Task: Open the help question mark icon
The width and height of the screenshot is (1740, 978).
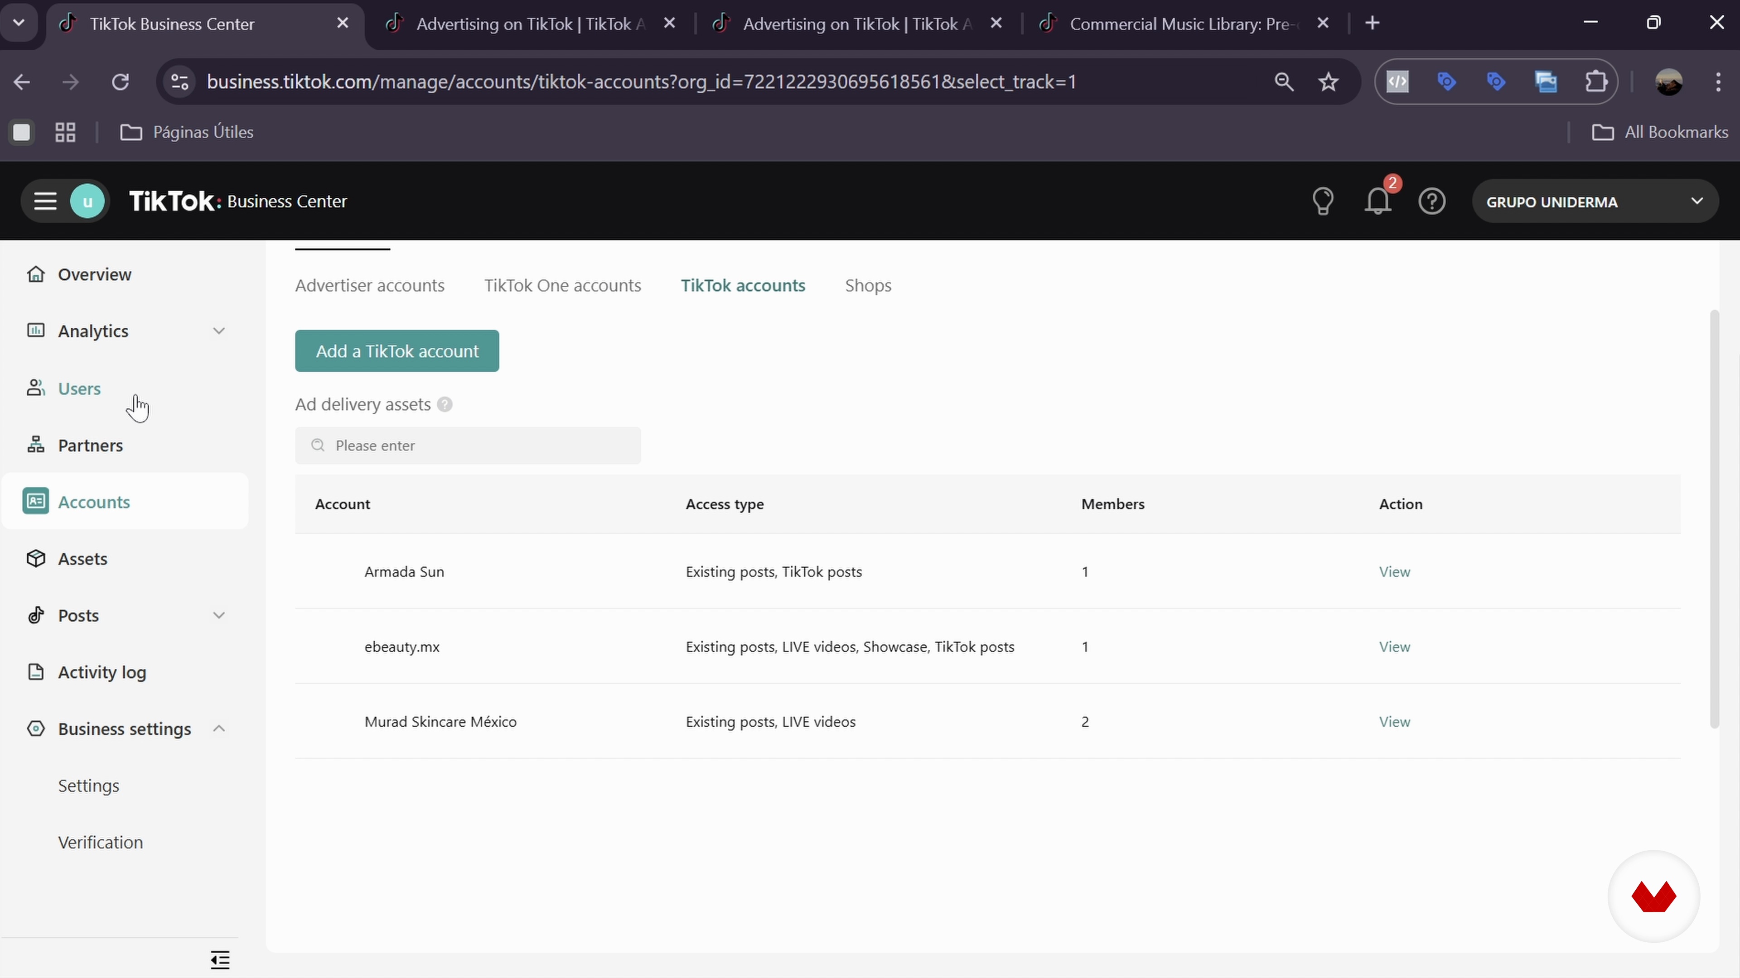Action: tap(1432, 201)
